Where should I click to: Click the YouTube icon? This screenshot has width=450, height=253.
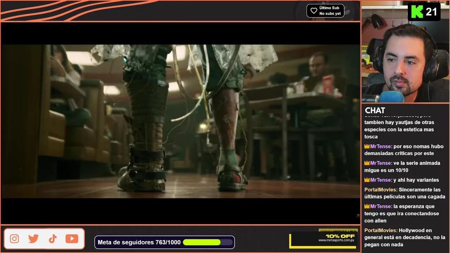coord(72,239)
